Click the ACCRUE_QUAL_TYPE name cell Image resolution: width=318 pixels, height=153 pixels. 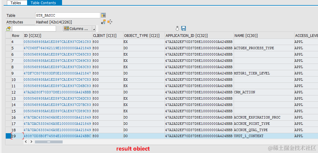[x=264, y=130]
